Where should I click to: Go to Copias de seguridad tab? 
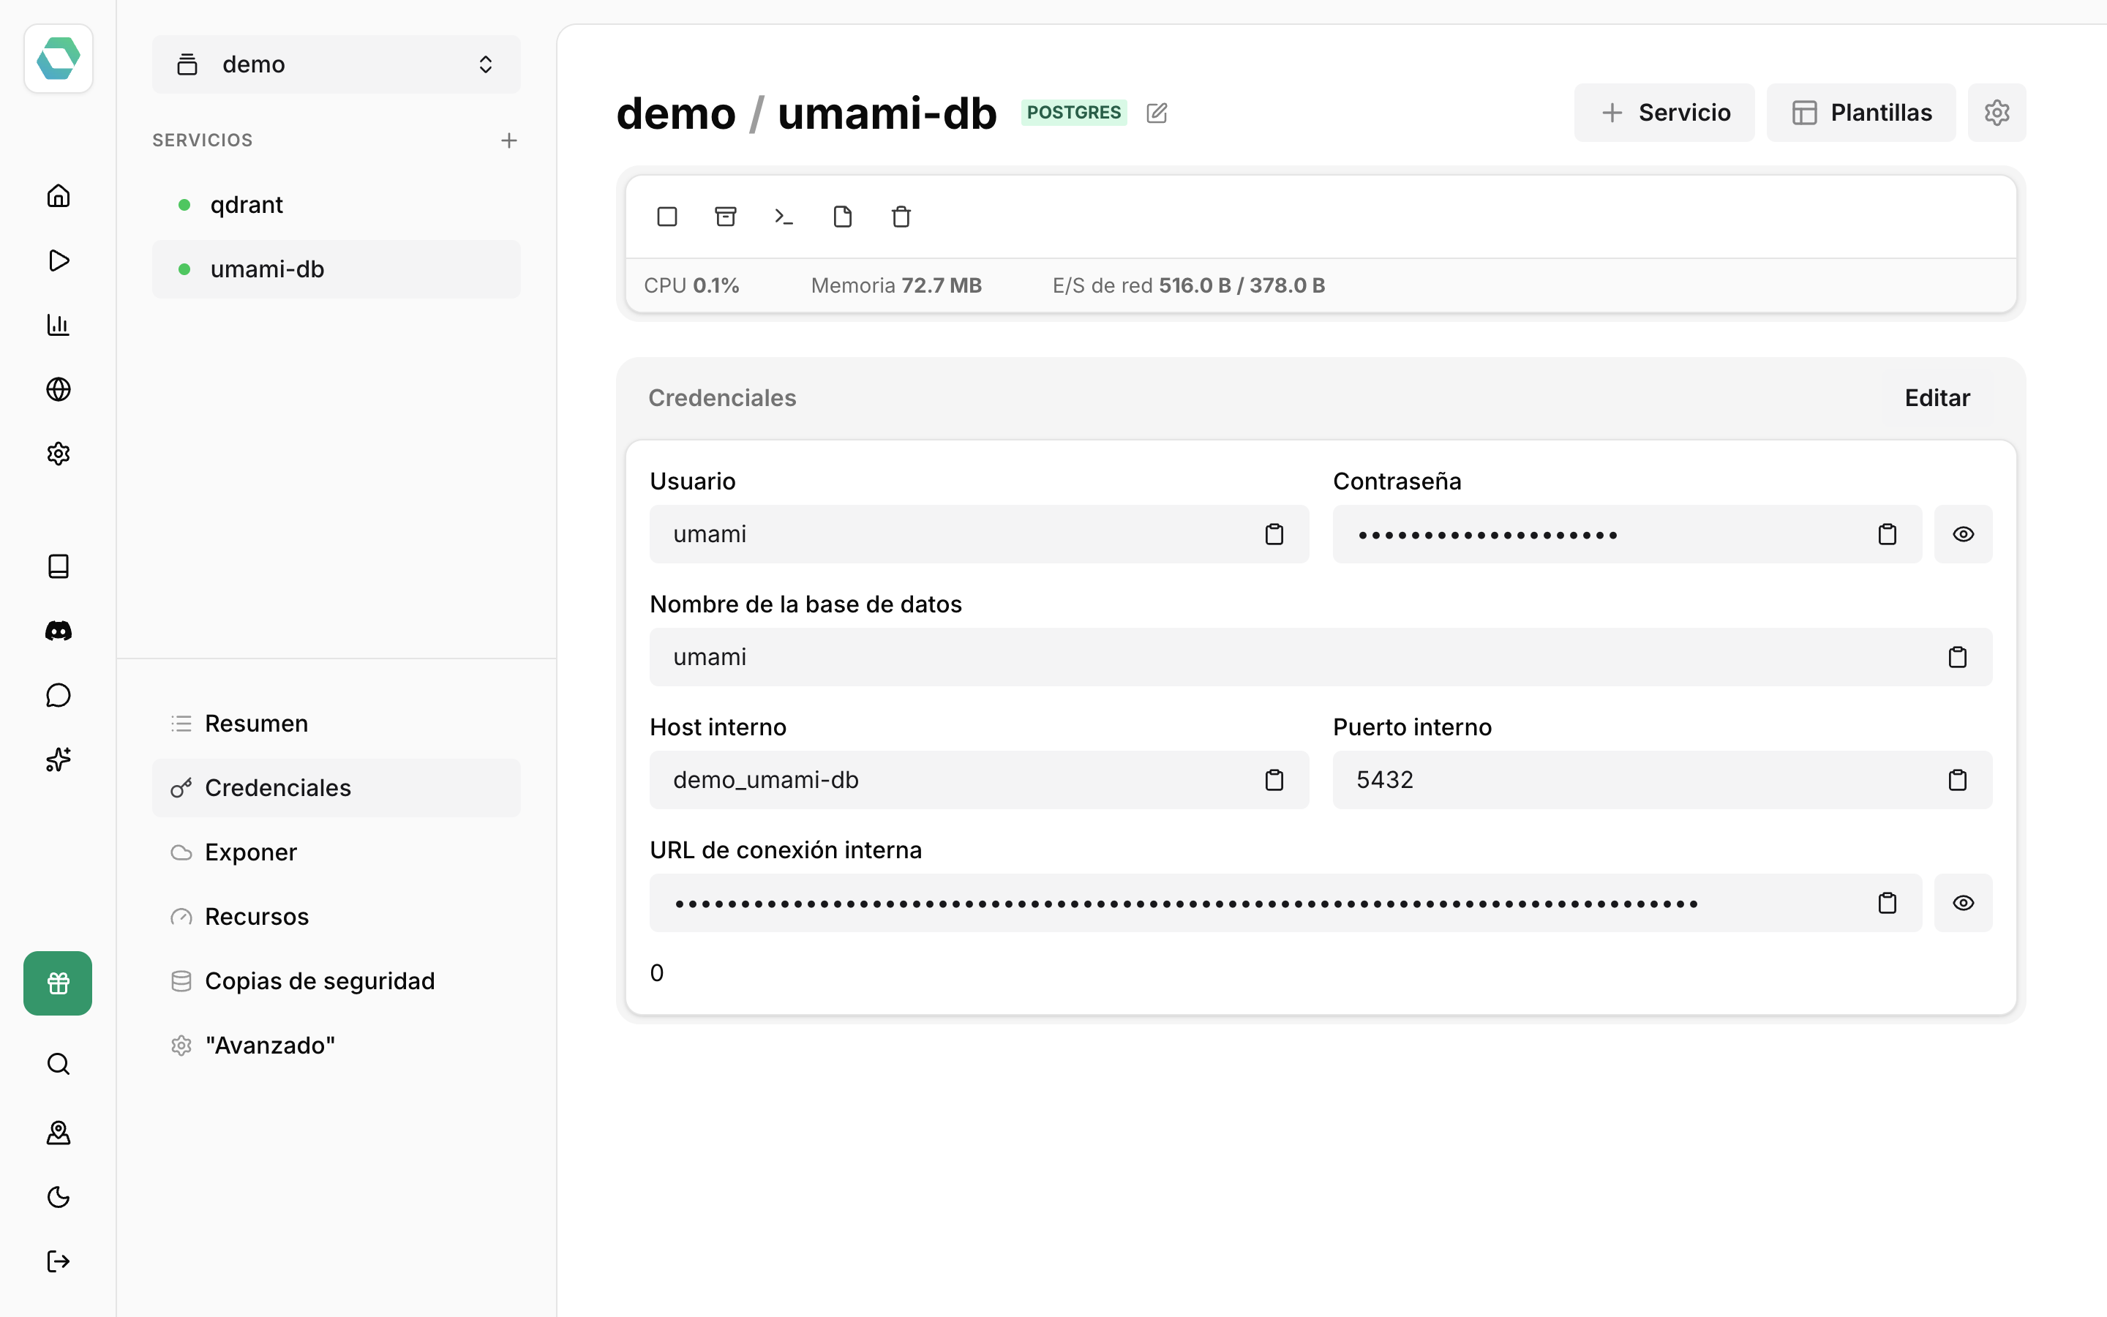pos(336,982)
